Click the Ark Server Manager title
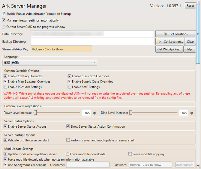Viewport: 201px width, 169px height. coord(25,6)
